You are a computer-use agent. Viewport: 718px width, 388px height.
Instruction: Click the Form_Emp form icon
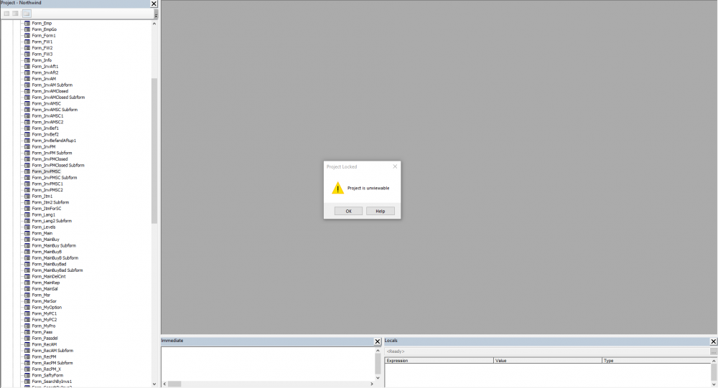(x=27, y=23)
